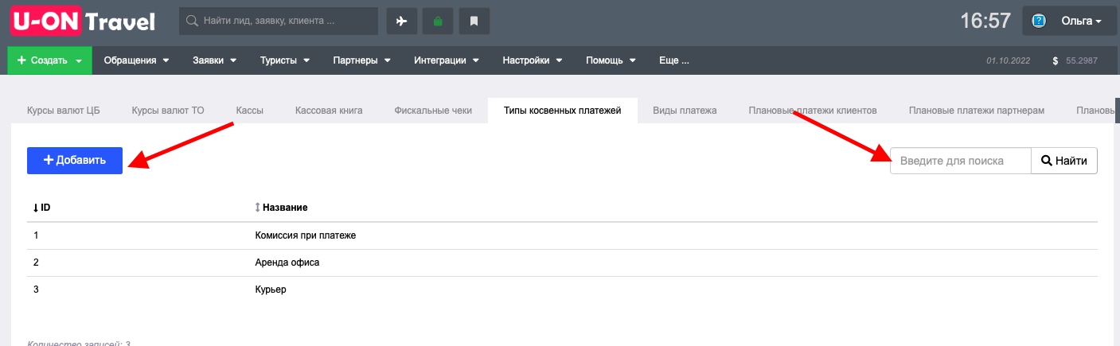This screenshot has width=1120, height=346.
Task: Open the Еще ... menu
Action: coord(673,60)
